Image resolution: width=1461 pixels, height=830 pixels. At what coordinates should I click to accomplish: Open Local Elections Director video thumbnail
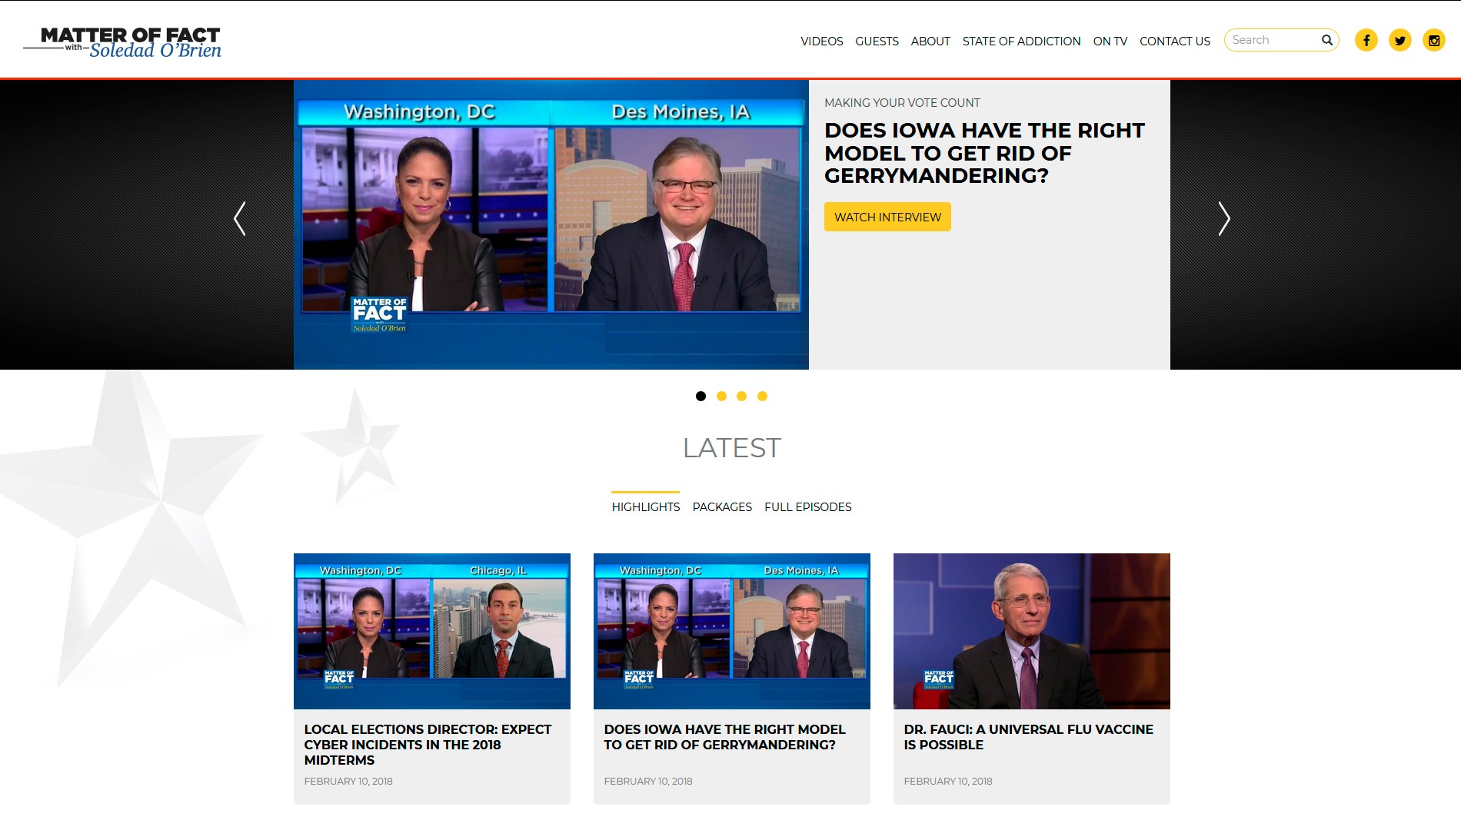431,631
